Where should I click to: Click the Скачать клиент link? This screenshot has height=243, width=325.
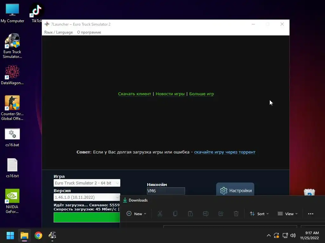click(135, 94)
